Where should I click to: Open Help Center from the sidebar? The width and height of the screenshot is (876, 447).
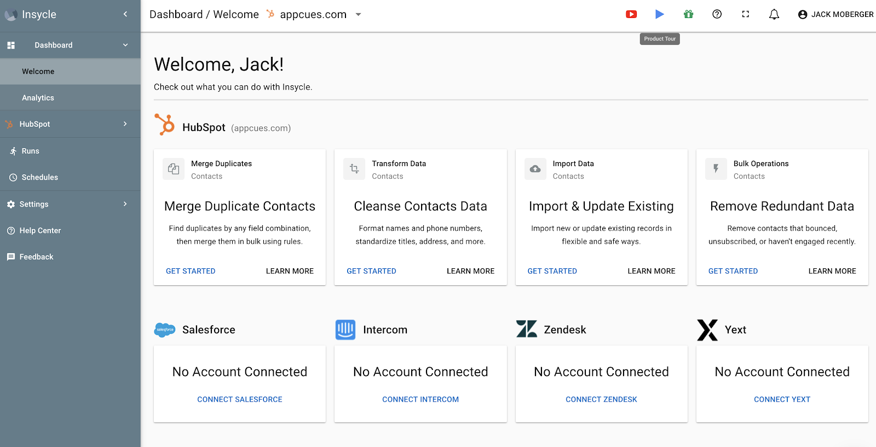click(70, 231)
